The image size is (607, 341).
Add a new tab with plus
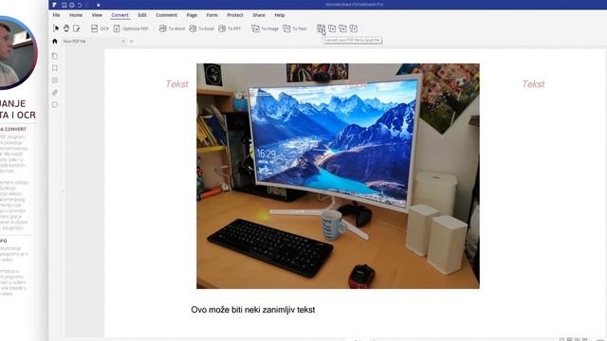click(x=131, y=41)
